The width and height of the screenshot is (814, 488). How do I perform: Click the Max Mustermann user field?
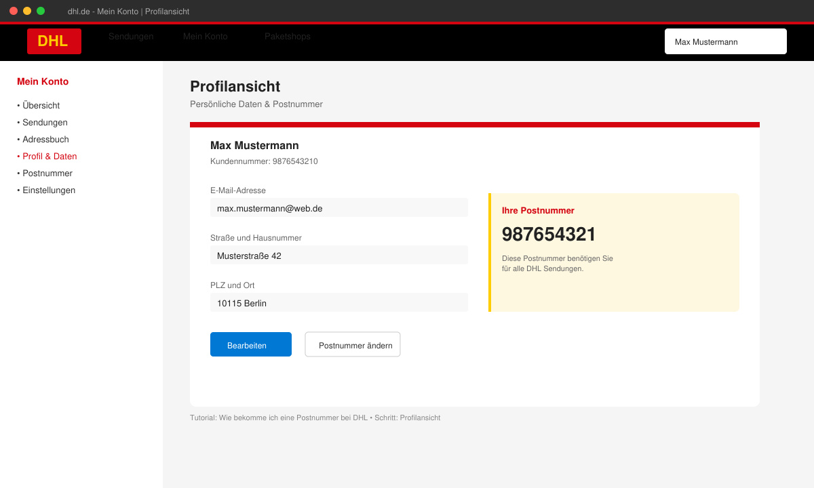click(726, 41)
